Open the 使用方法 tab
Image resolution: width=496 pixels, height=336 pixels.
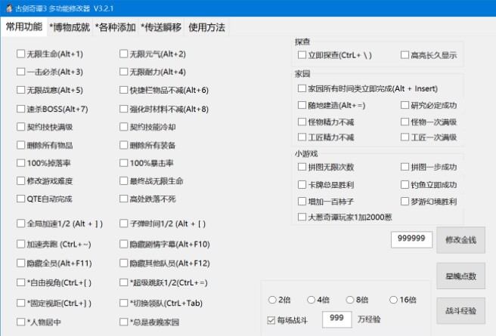206,27
